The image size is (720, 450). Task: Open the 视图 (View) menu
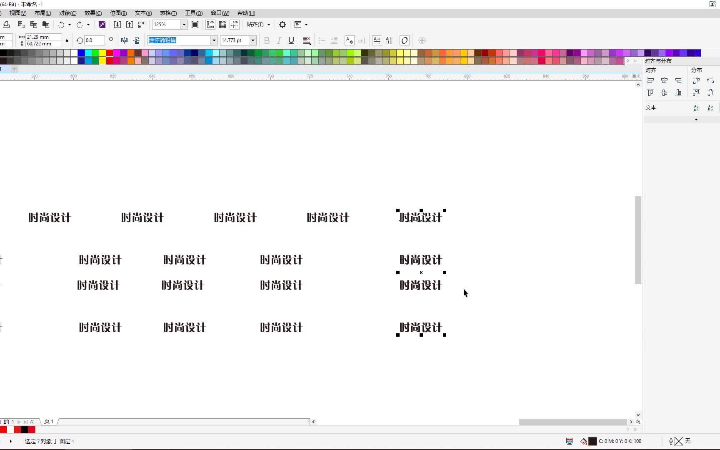(x=17, y=13)
